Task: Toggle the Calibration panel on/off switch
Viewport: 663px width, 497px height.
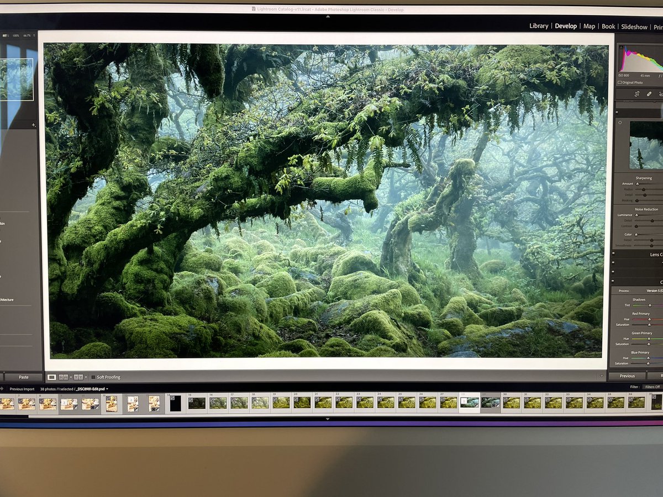Action: [x=612, y=282]
